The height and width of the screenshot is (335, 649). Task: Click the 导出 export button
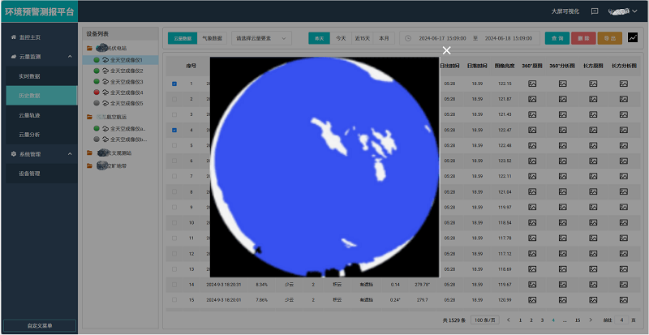coord(609,38)
